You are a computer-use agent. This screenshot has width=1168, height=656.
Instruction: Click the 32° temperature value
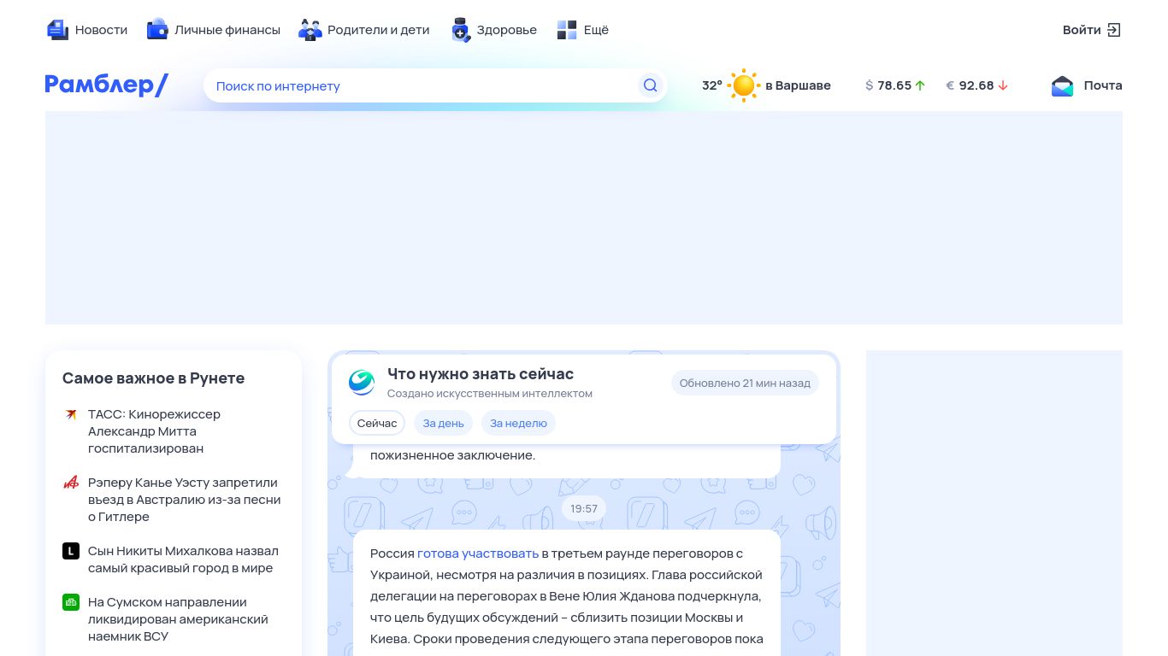[x=712, y=85]
